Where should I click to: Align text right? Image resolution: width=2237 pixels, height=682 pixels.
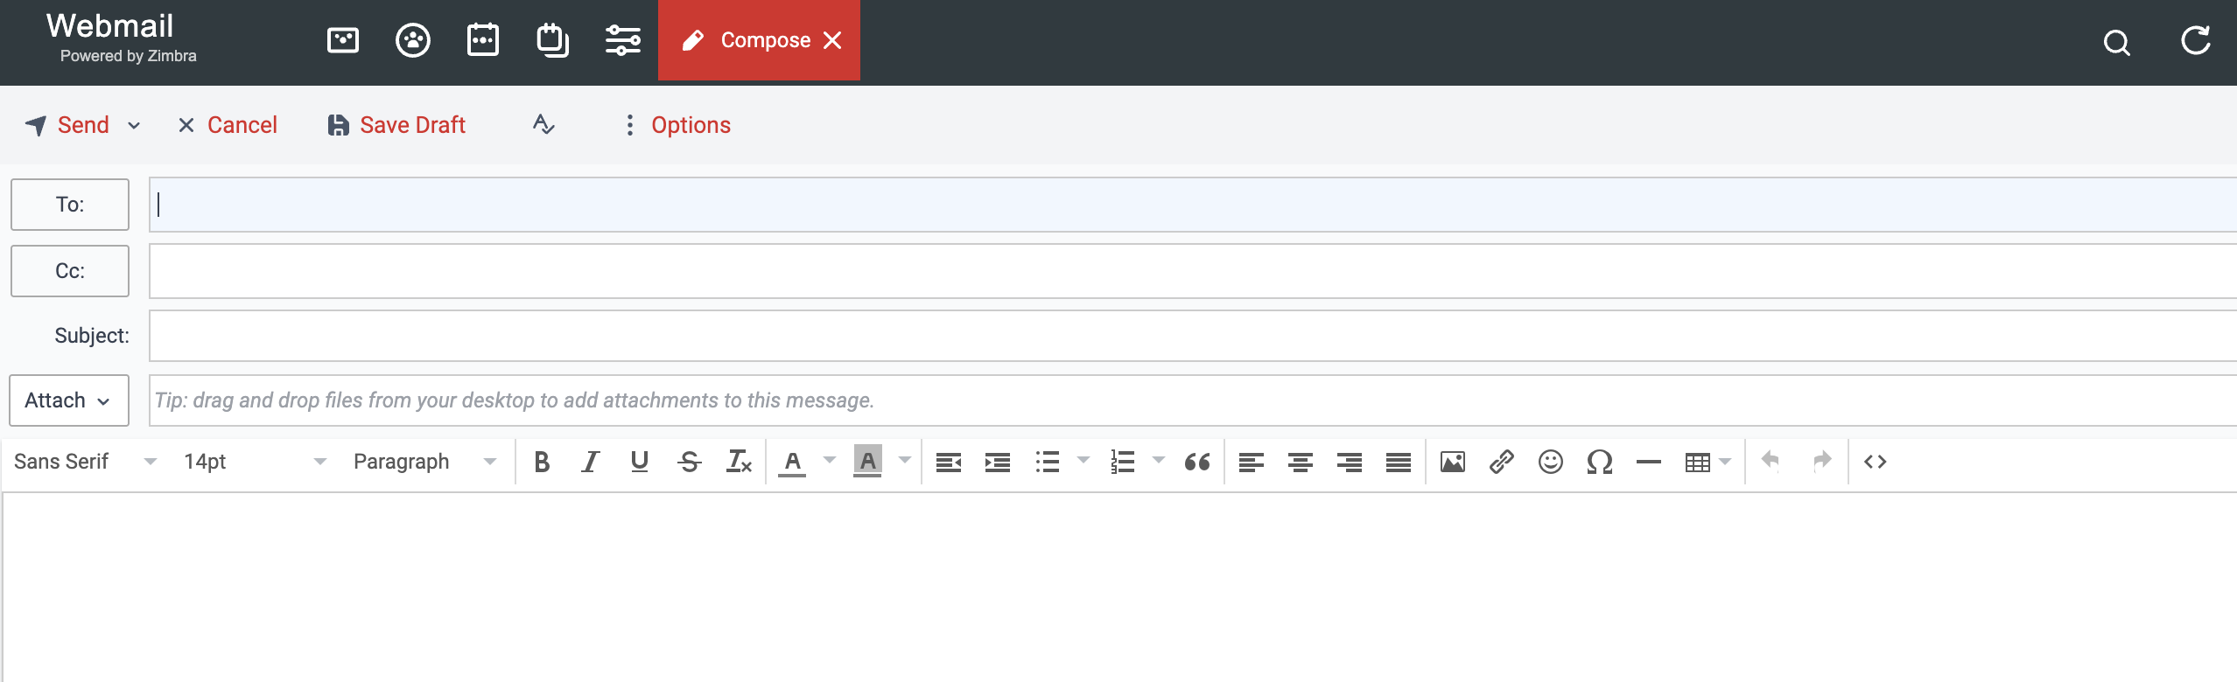[1350, 462]
